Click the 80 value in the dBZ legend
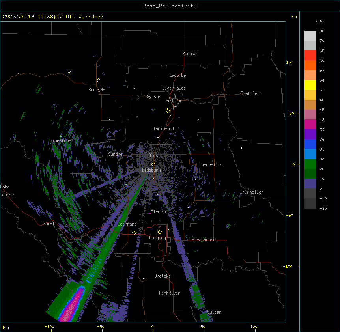The image size is (340, 332). tap(322, 31)
